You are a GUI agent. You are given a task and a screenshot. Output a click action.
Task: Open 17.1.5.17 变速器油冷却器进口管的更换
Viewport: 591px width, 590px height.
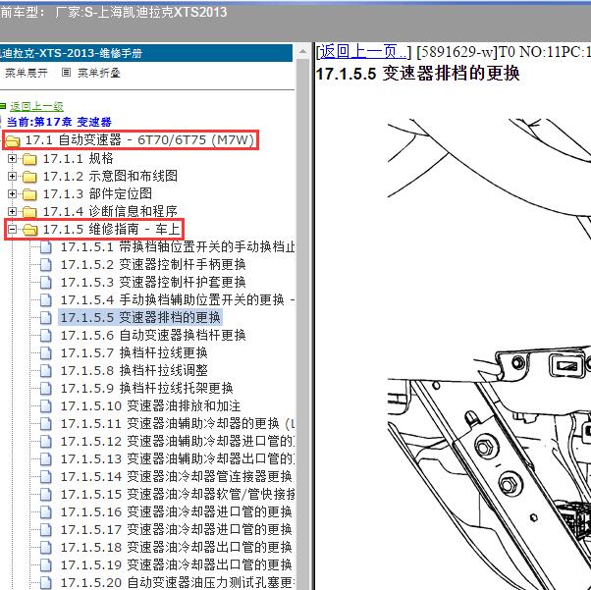[x=177, y=529]
